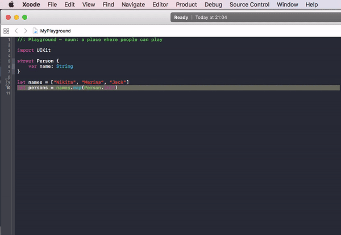Open the Window menu

[287, 5]
